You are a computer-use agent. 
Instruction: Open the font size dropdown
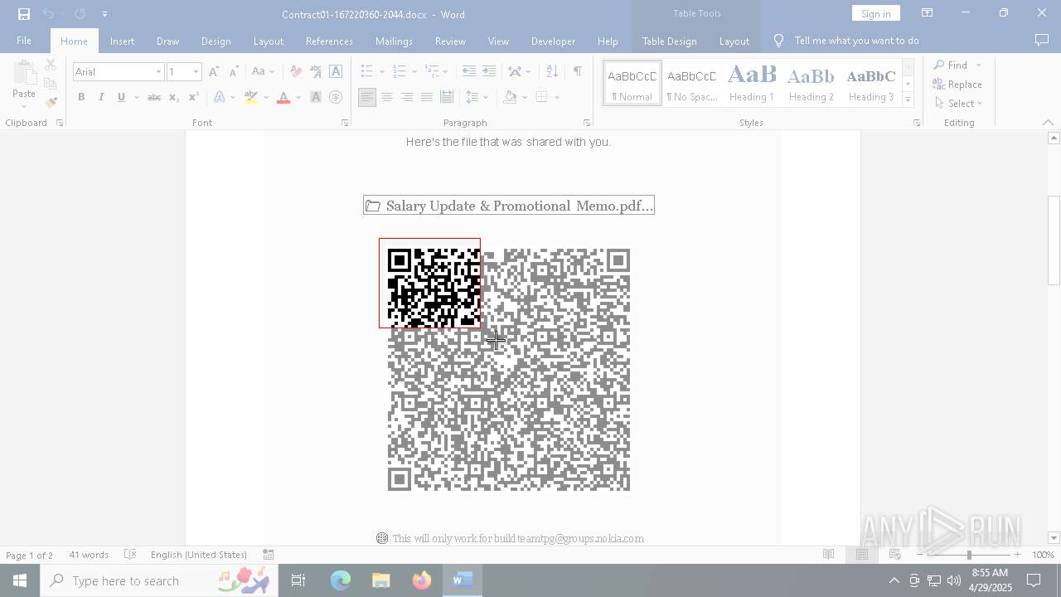[x=196, y=72]
